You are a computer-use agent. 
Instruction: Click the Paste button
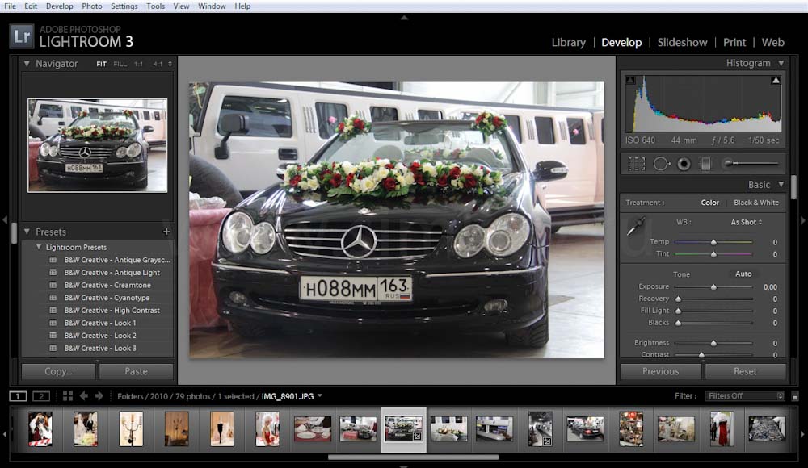136,371
